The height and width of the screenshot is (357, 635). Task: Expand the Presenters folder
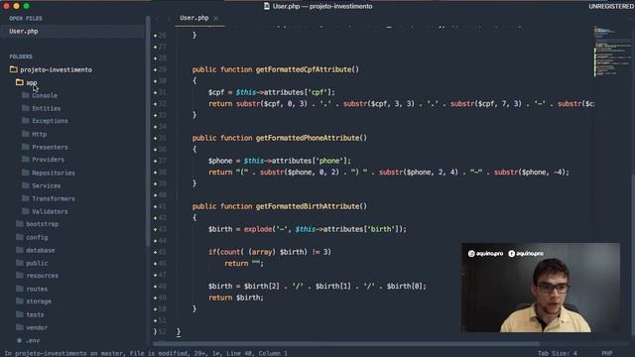pos(50,148)
